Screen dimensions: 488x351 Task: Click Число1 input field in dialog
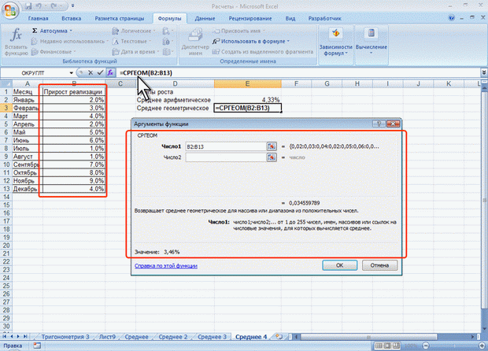[226, 146]
